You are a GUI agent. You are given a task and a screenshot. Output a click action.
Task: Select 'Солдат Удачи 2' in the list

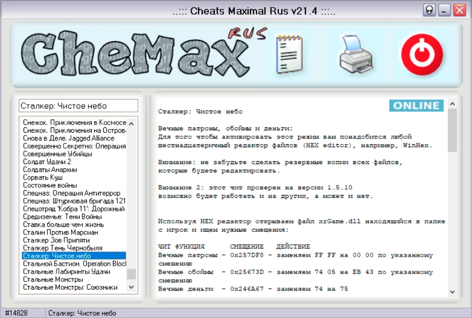(74, 162)
